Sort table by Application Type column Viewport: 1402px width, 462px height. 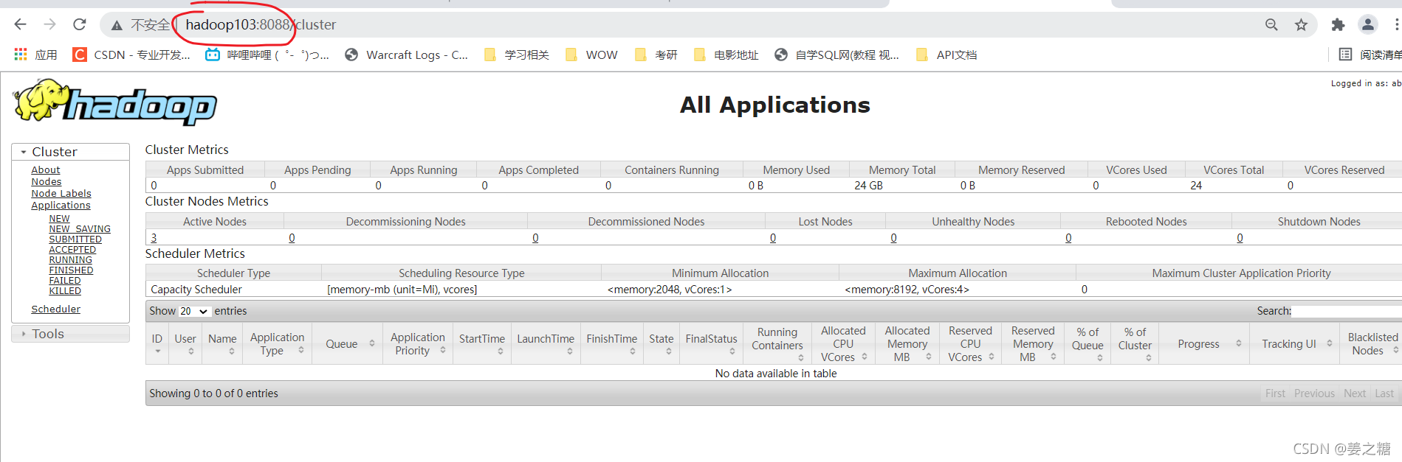(278, 343)
